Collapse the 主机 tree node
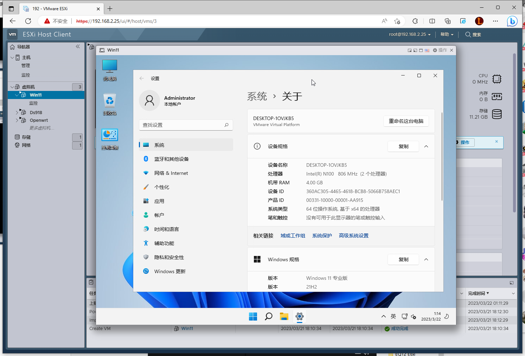The height and width of the screenshot is (356, 525). 12,58
